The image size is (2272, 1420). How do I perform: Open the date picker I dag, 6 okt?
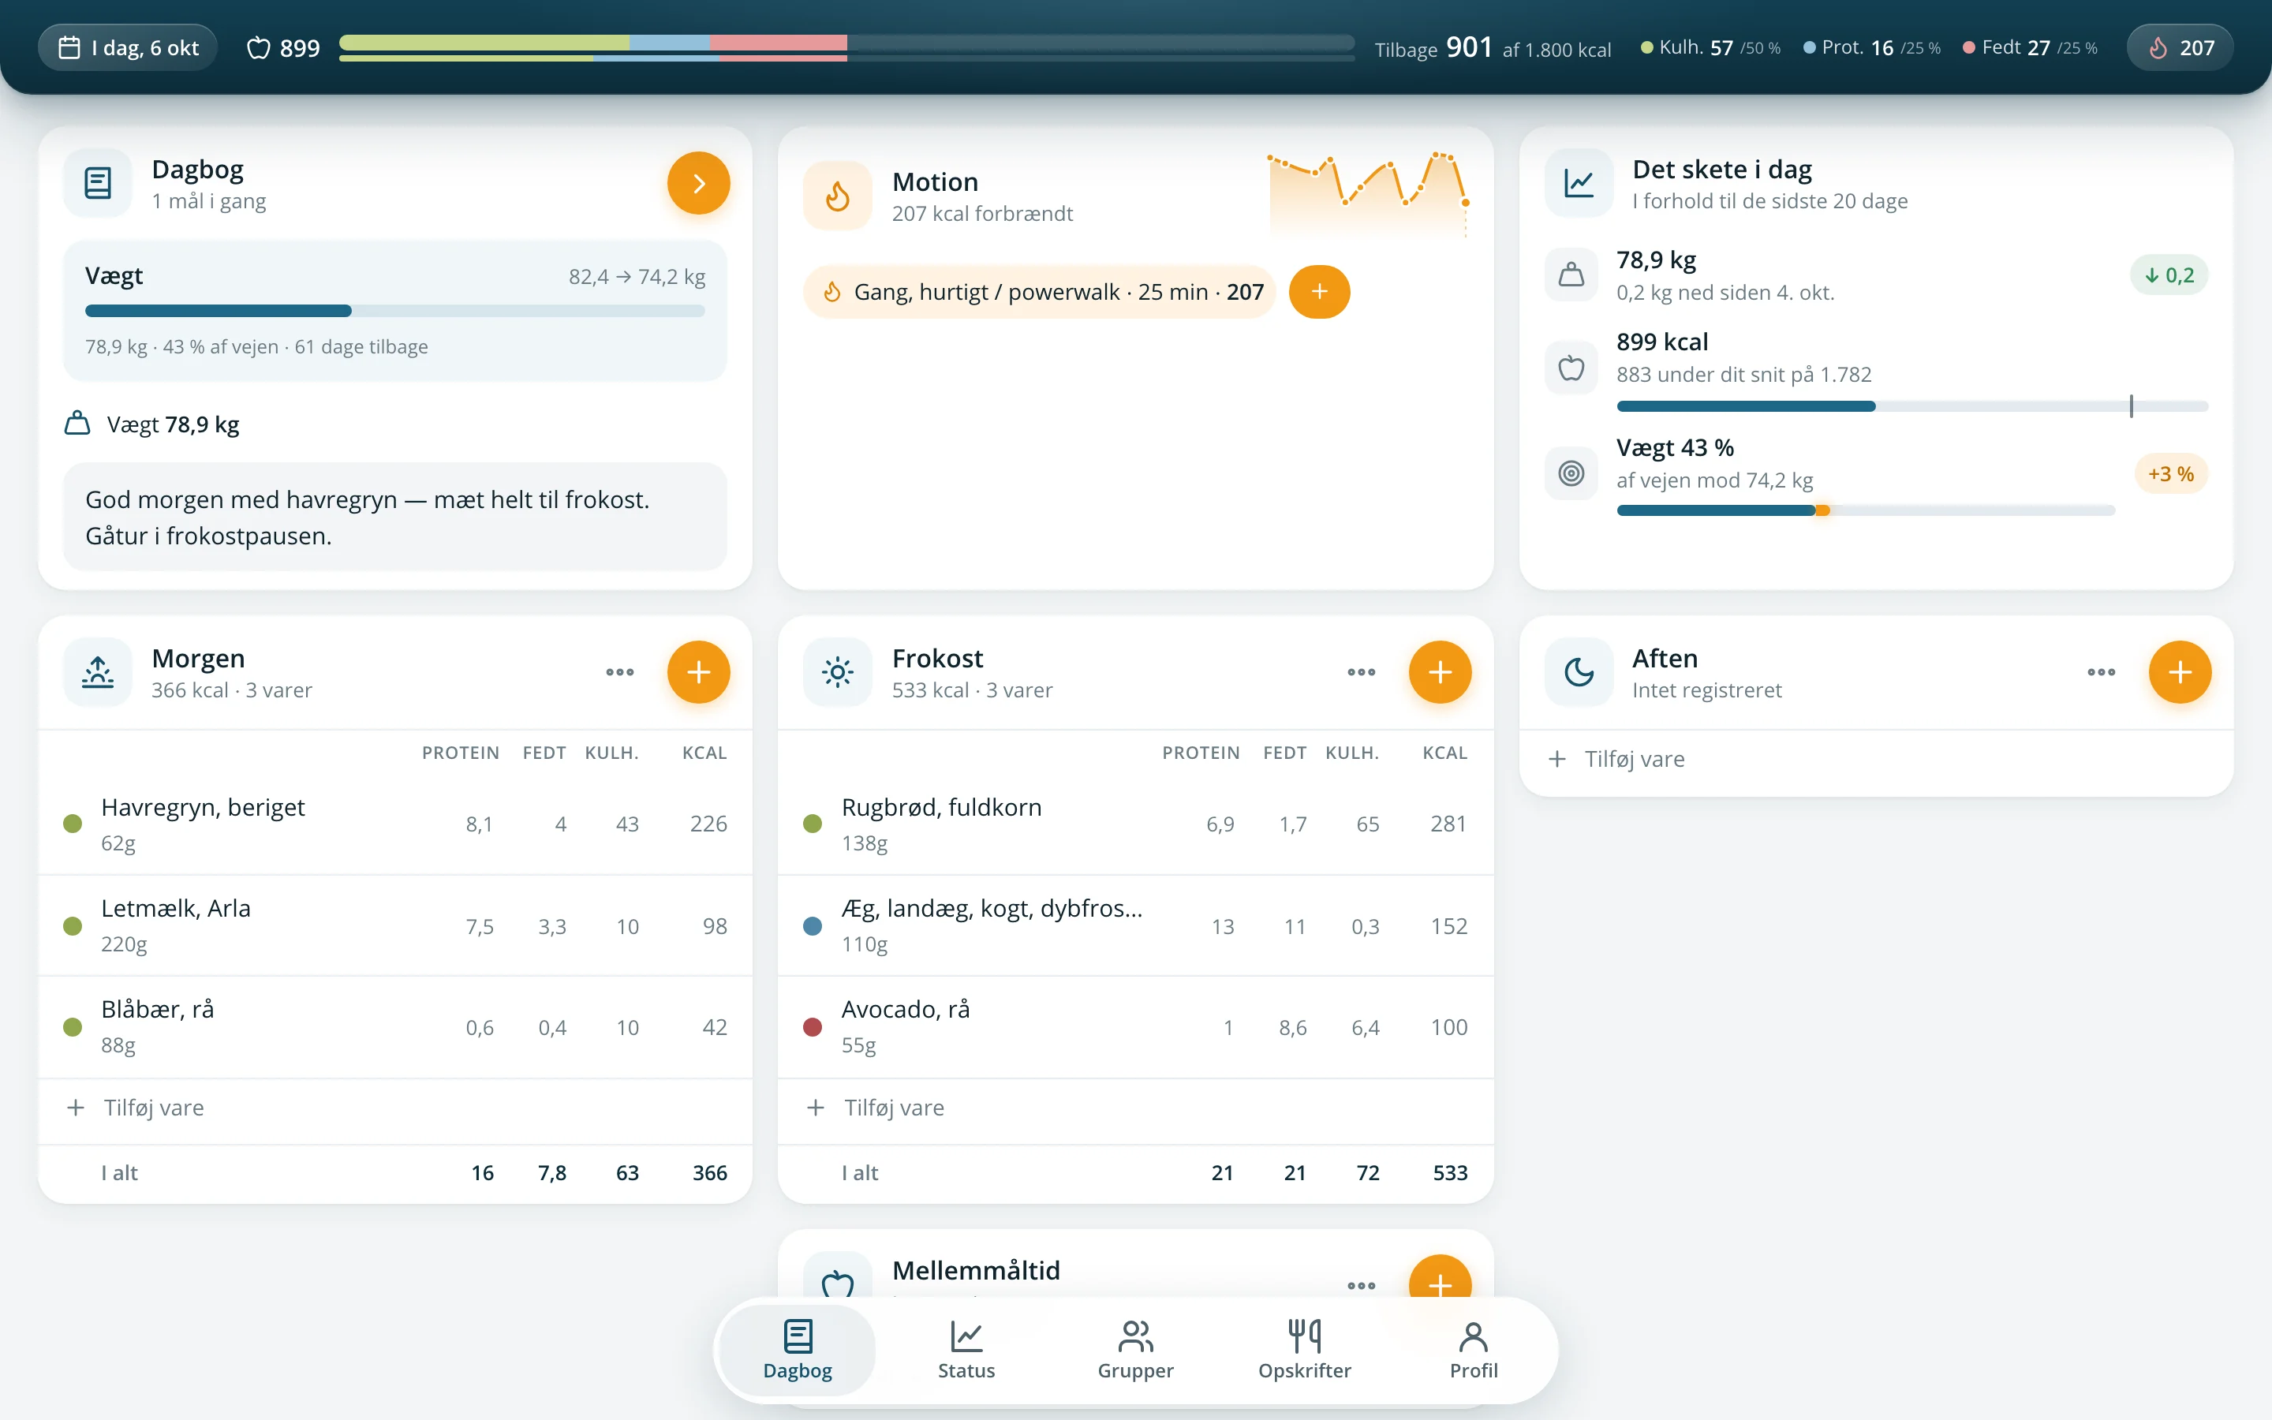pyautogui.click(x=128, y=48)
